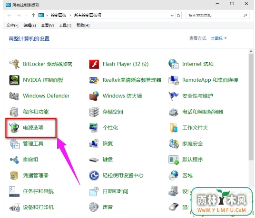Open the 日期和时间 calendar icon
Screen dimensions: 255x218
[x=94, y=191]
